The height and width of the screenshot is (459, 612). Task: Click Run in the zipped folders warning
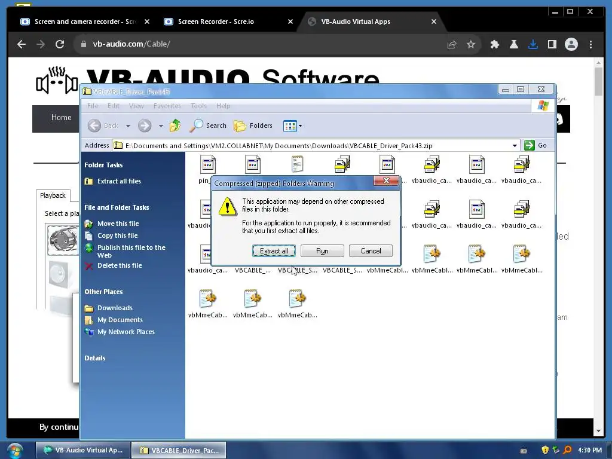[x=322, y=251]
